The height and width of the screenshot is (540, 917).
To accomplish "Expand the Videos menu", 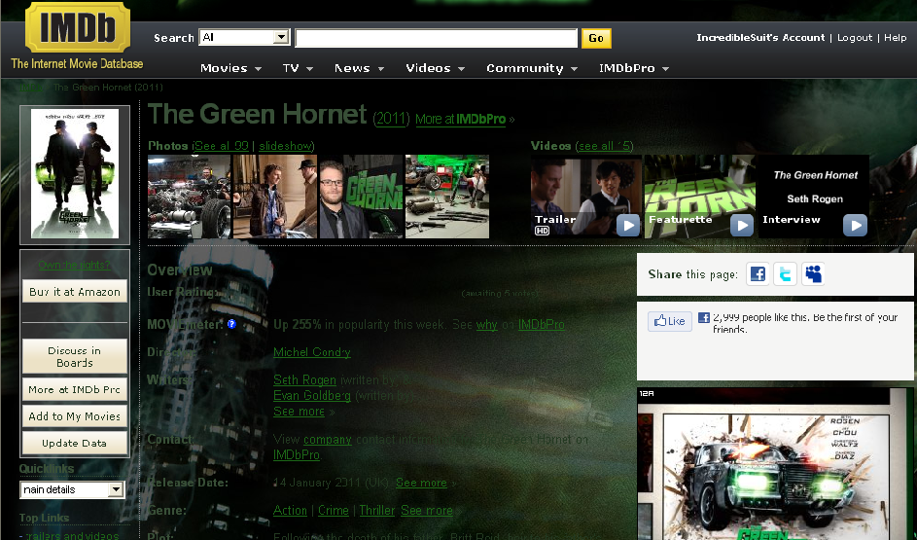I will (x=435, y=68).
